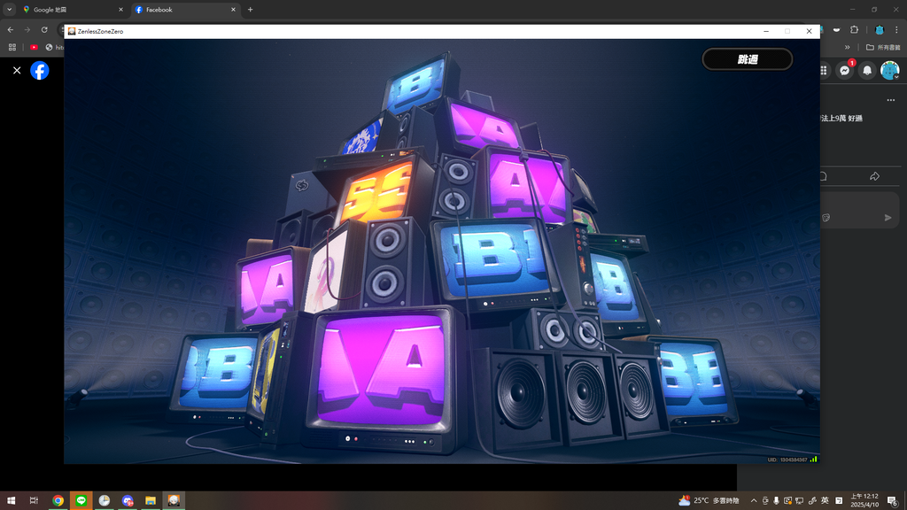This screenshot has height=510, width=907.
Task: Comment on the Facebook post
Action: 823,176
